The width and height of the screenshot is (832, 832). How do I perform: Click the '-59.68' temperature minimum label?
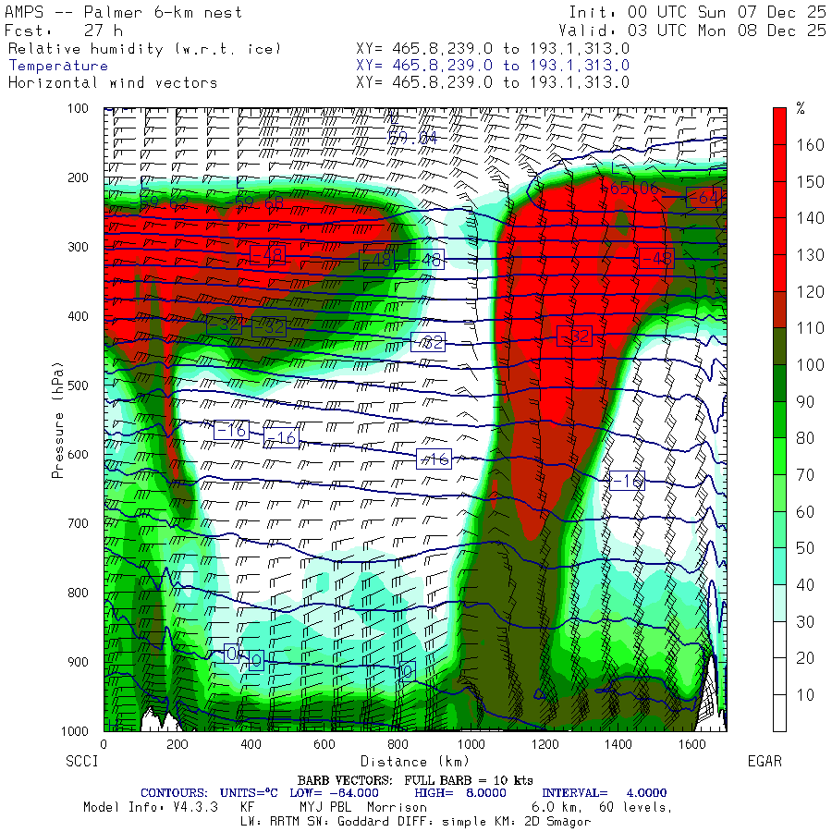tap(254, 203)
